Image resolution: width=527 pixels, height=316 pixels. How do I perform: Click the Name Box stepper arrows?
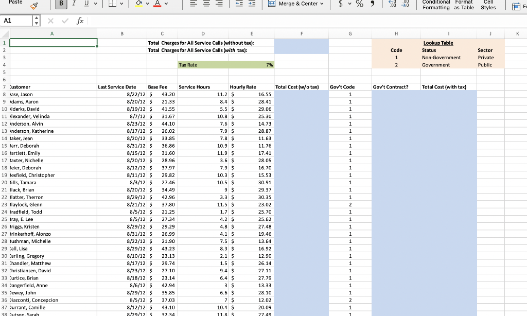pyautogui.click(x=37, y=21)
